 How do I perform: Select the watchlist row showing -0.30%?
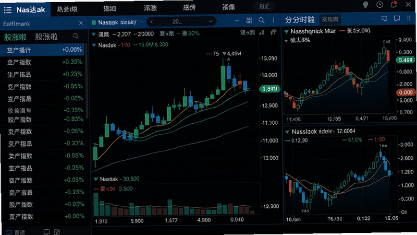pyautogui.click(x=43, y=144)
